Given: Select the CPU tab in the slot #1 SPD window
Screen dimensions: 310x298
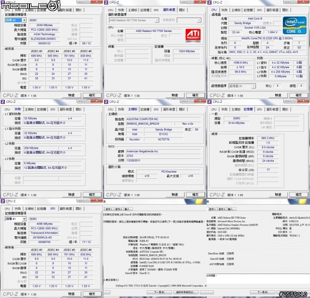Looking at the screenshot, I should pyautogui.click(x=7, y=209).
